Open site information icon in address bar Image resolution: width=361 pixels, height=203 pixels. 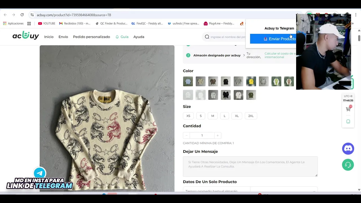(32, 15)
